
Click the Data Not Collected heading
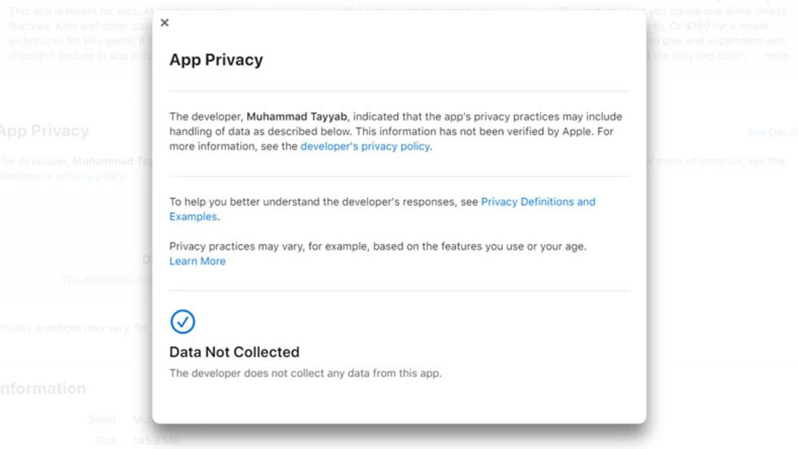[234, 352]
